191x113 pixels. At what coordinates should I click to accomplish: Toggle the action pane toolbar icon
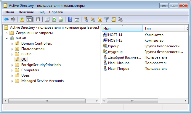(77, 20)
